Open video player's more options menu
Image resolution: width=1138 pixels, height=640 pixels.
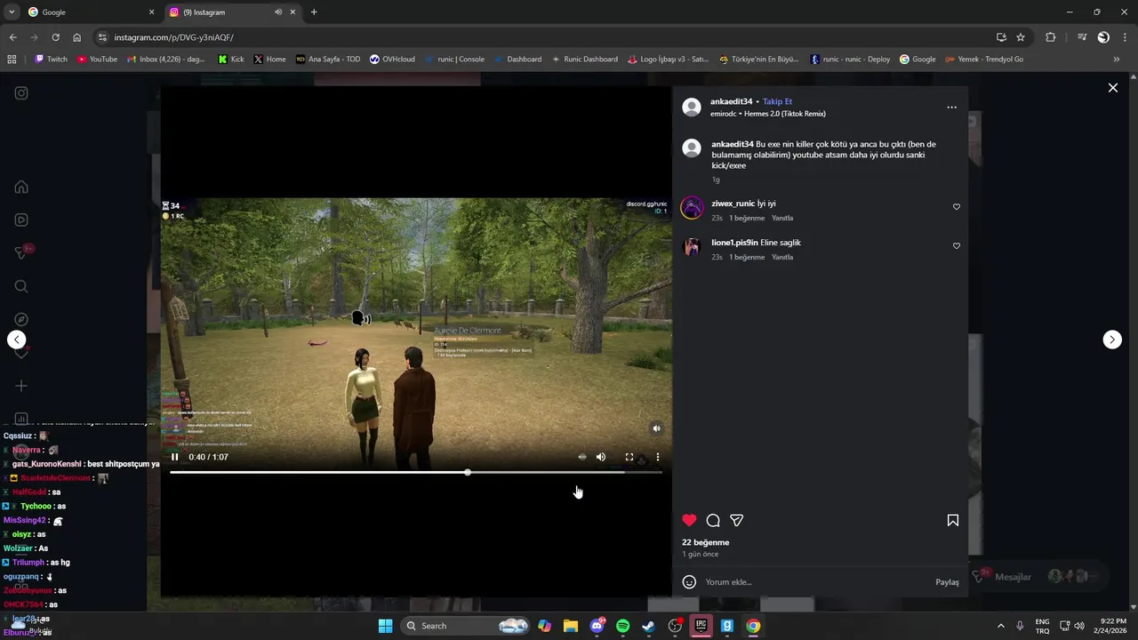coord(658,457)
